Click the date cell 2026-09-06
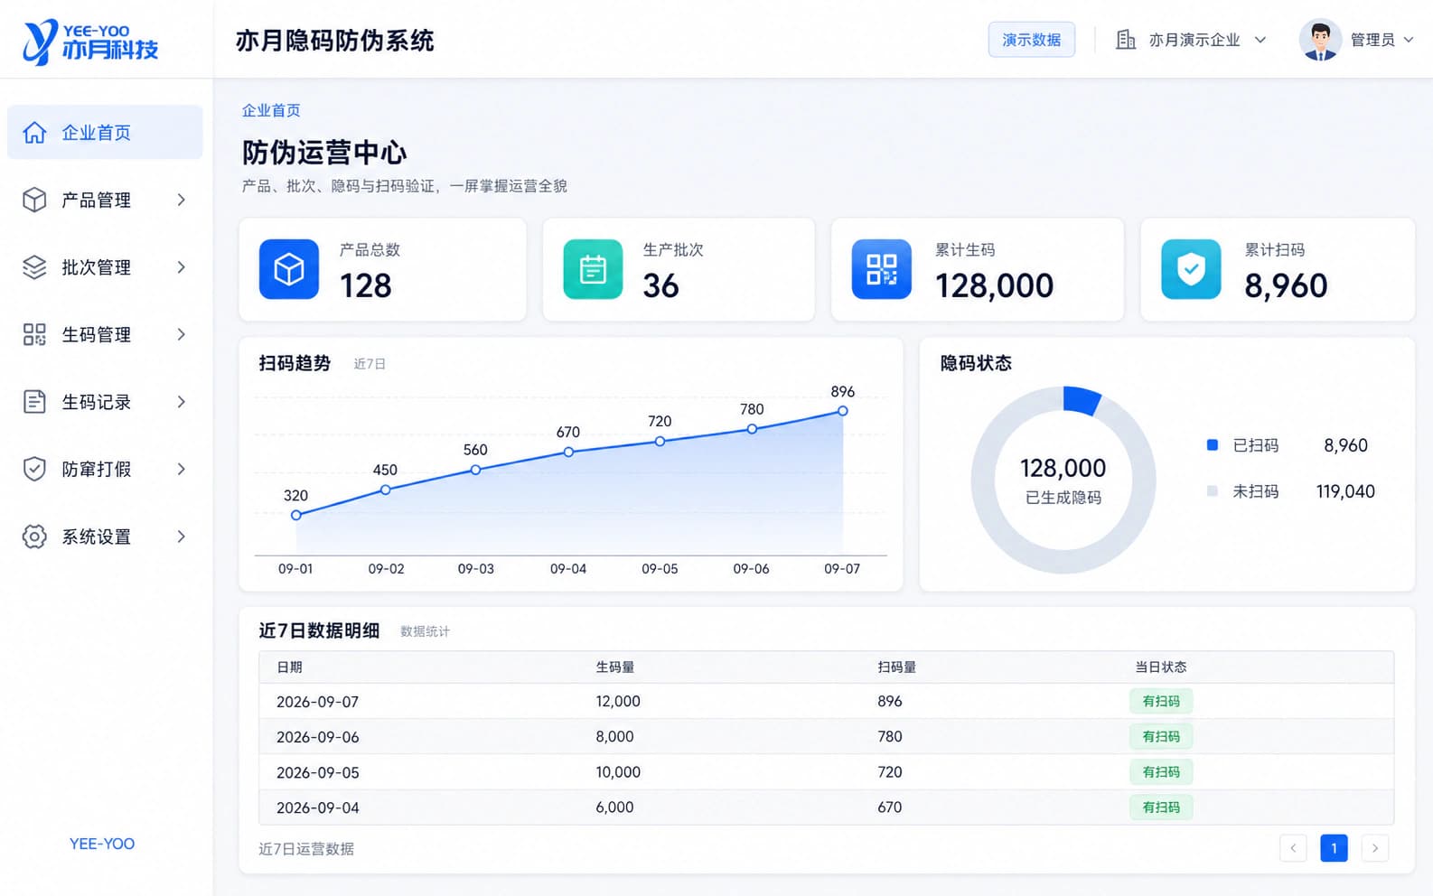 [318, 737]
